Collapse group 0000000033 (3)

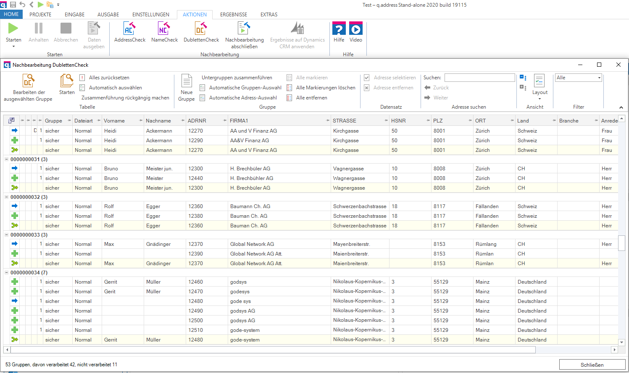[x=7, y=235]
